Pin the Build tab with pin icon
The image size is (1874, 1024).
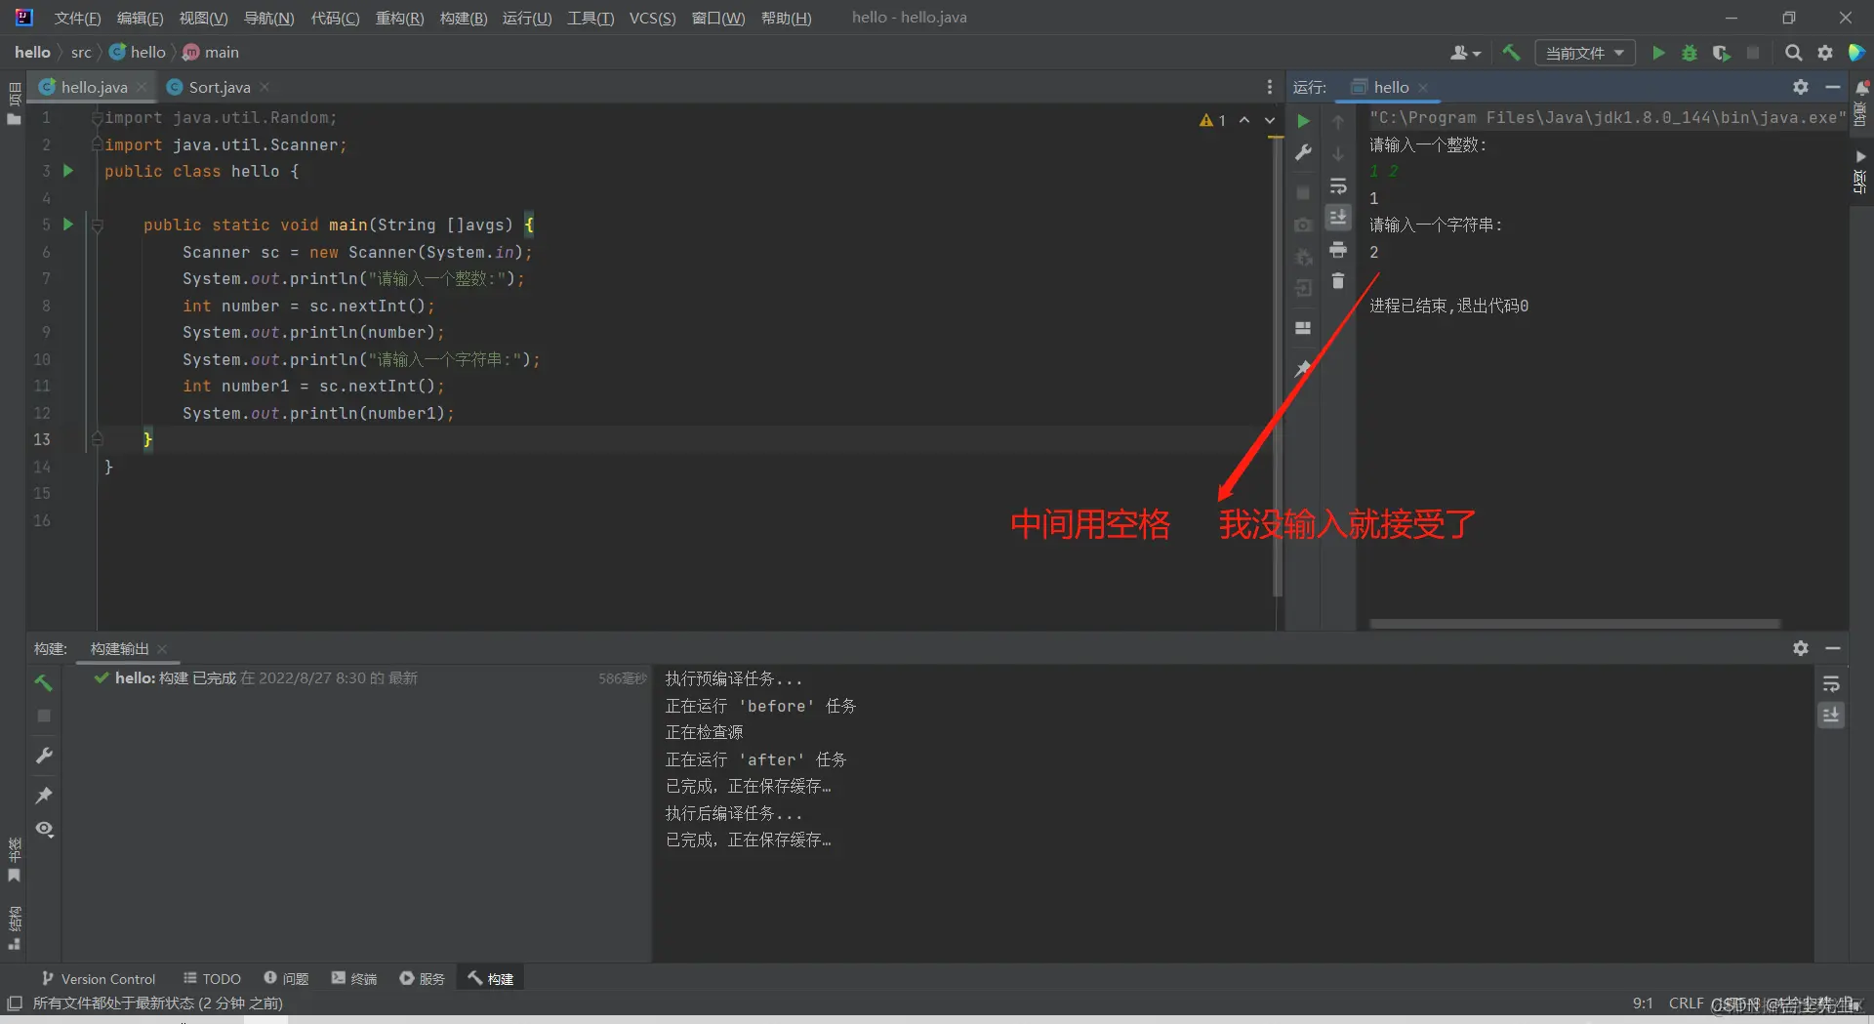[44, 796]
